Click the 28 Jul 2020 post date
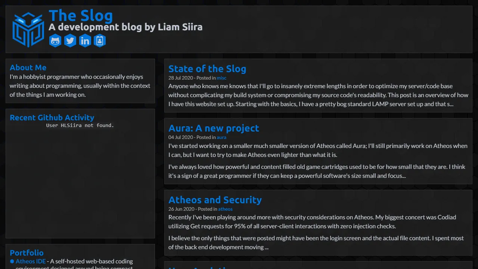 tap(181, 78)
